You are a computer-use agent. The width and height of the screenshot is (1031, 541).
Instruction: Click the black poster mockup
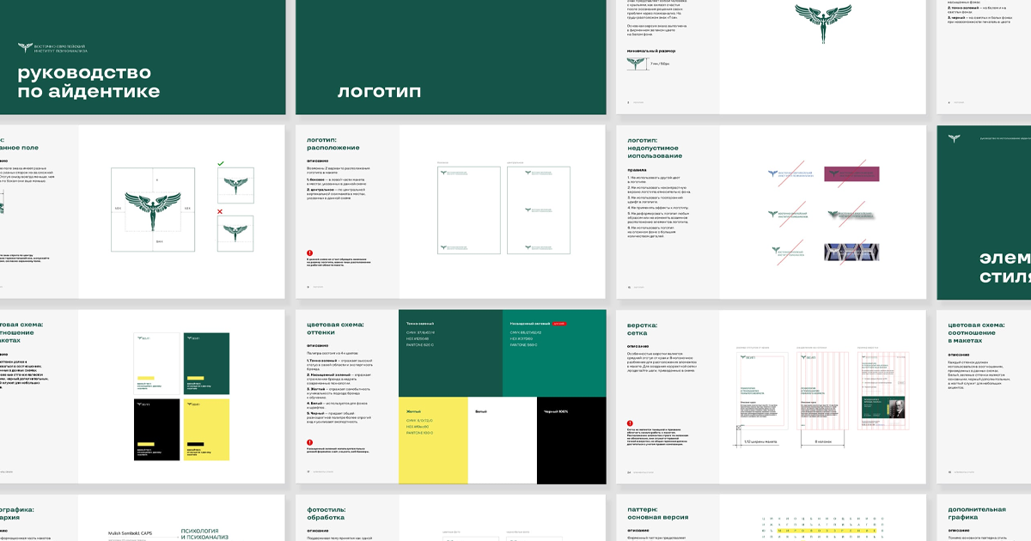click(x=158, y=429)
